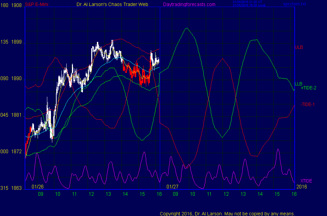Click the 'spcctom.txt' file name

click(294, 4)
